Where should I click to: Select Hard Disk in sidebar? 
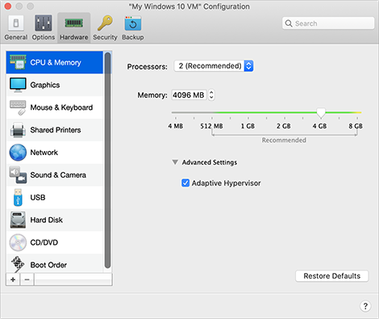coord(55,220)
